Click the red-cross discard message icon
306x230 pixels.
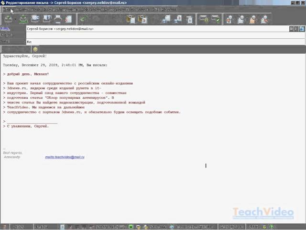point(68,19)
